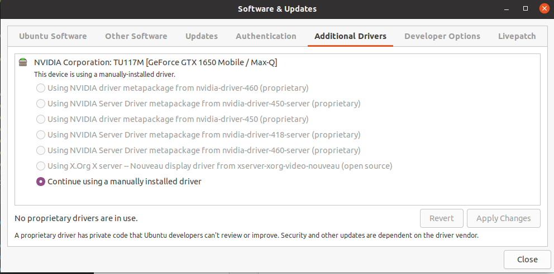Open the Livepatch tab

(517, 36)
